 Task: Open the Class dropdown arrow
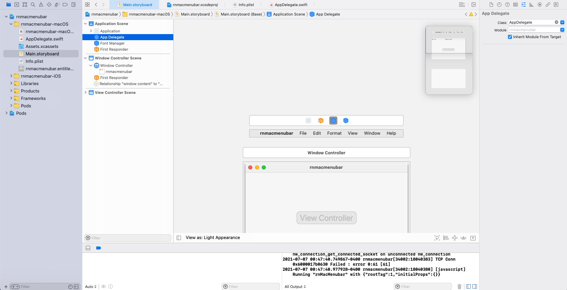click(x=562, y=22)
